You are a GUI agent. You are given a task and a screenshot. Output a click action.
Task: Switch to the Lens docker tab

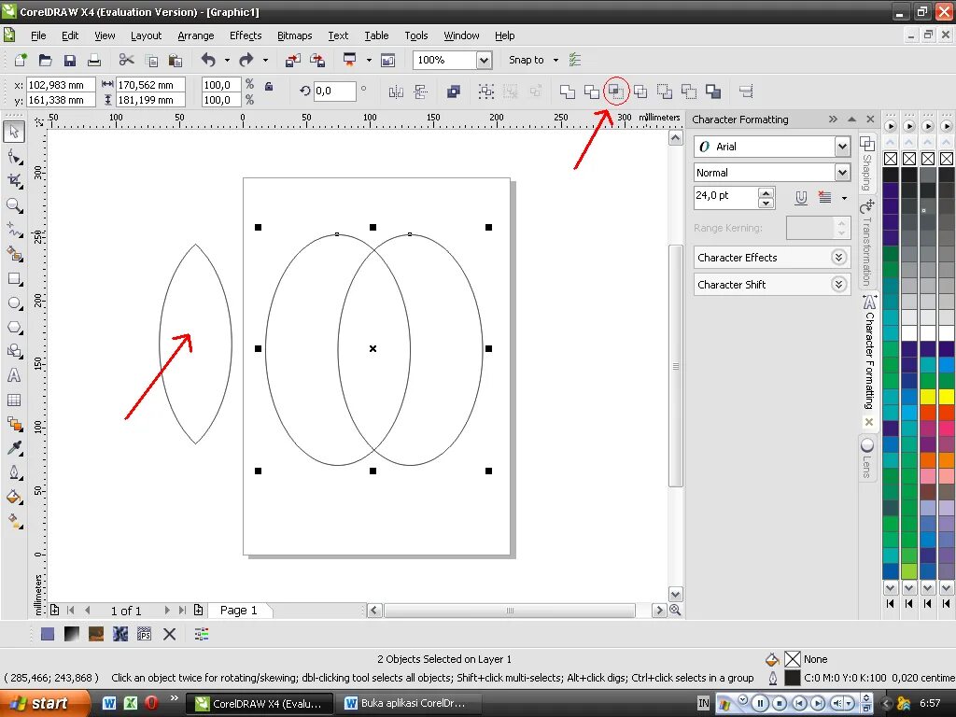tap(867, 457)
